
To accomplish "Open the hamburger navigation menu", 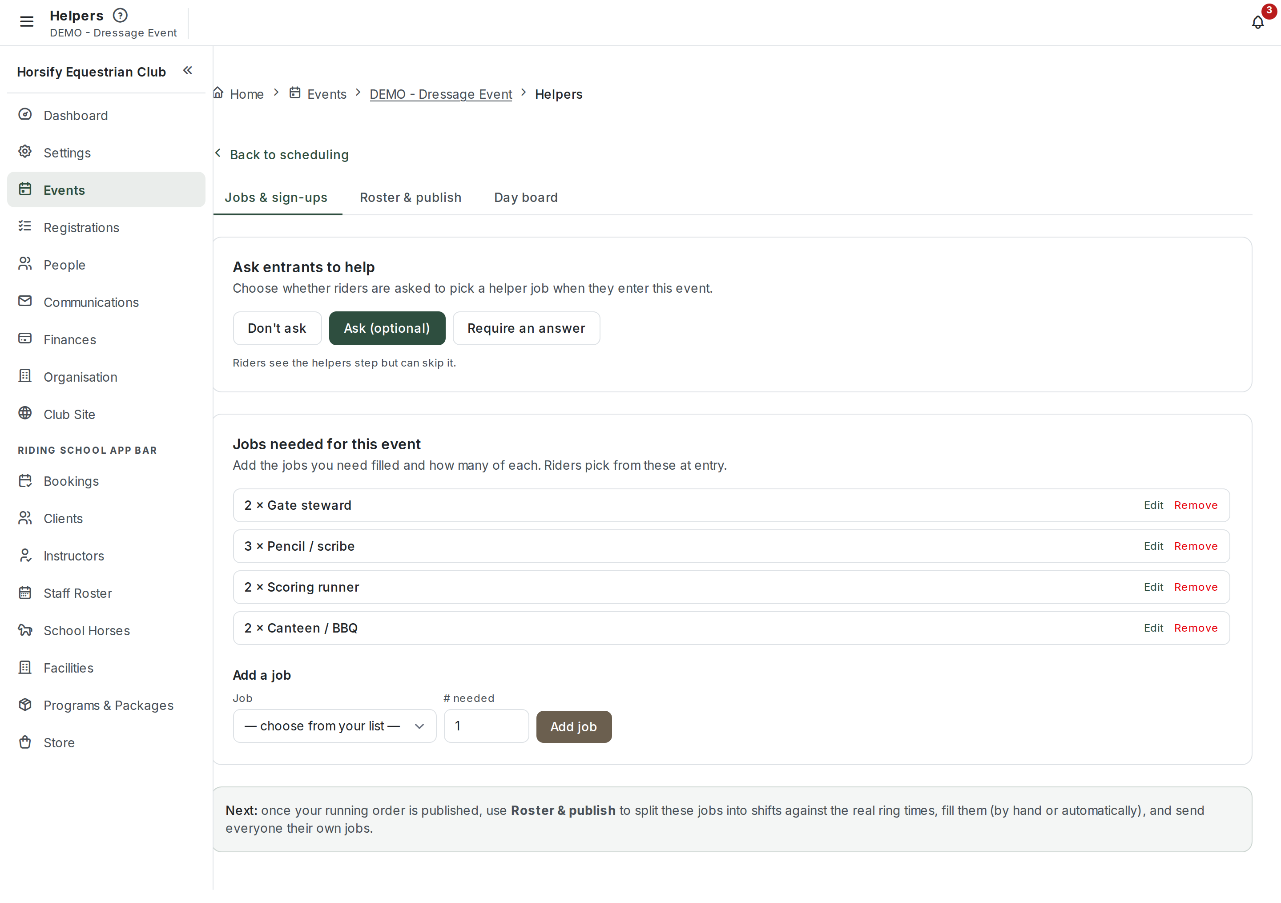I will pyautogui.click(x=26, y=21).
